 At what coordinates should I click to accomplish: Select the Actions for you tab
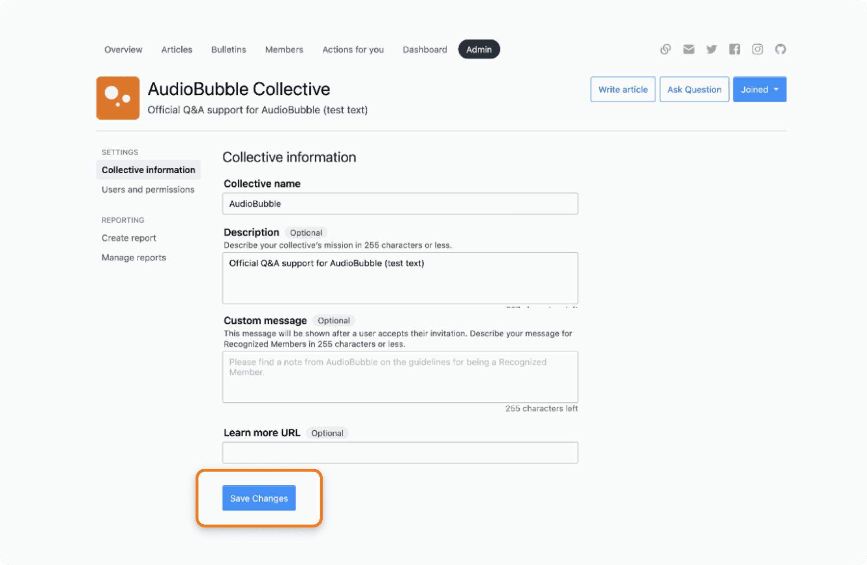pyautogui.click(x=353, y=50)
